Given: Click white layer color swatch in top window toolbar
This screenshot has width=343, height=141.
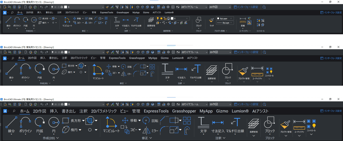Looking at the screenshot, I should pyautogui.click(x=65, y=6).
